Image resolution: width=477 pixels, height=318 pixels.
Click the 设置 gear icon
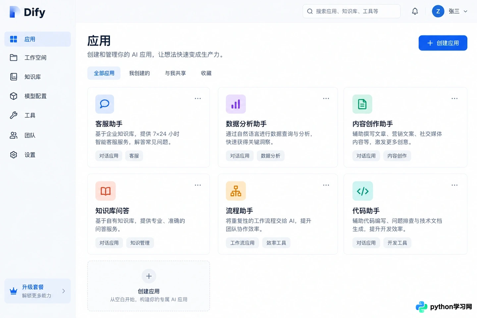[x=14, y=155]
